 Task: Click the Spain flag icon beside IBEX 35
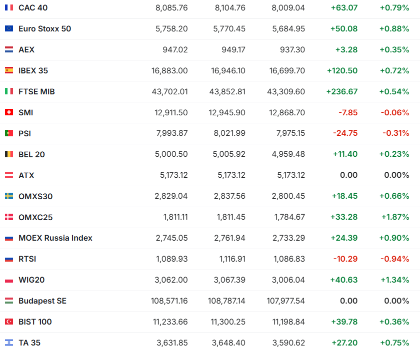click(9, 71)
